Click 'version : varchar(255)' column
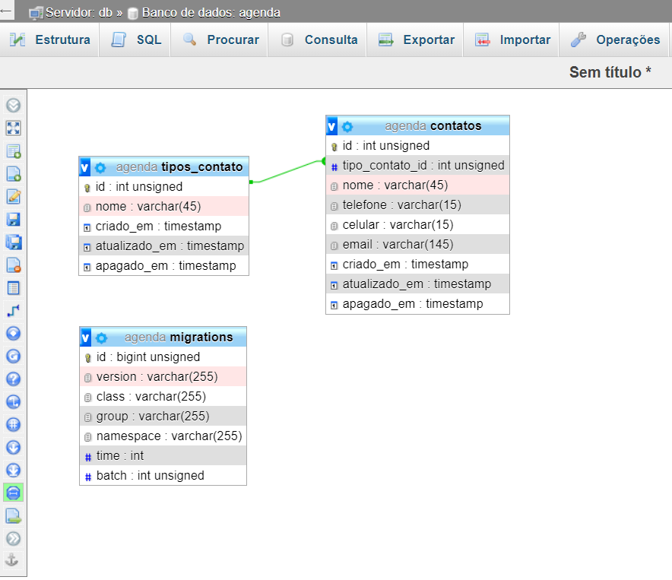 (x=163, y=376)
